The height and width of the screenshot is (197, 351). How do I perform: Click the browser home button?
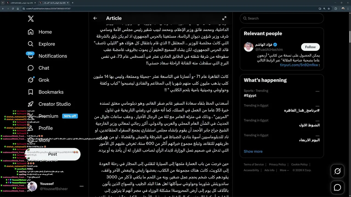coord(18,8)
